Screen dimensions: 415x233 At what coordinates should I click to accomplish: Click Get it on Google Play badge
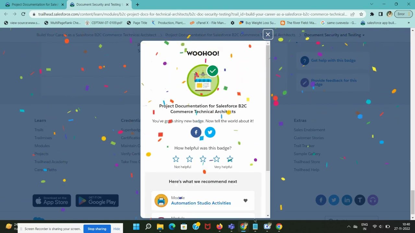point(97,201)
